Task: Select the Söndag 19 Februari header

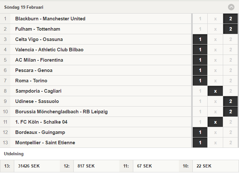Action: 24,7
